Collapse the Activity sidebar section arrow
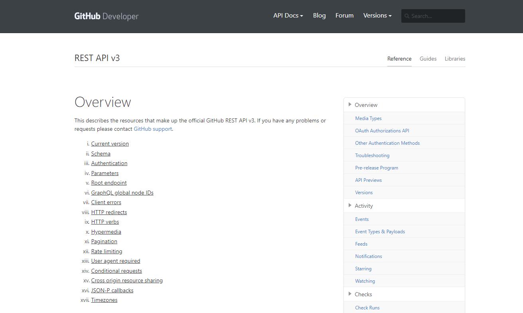523x313 pixels. coord(350,205)
